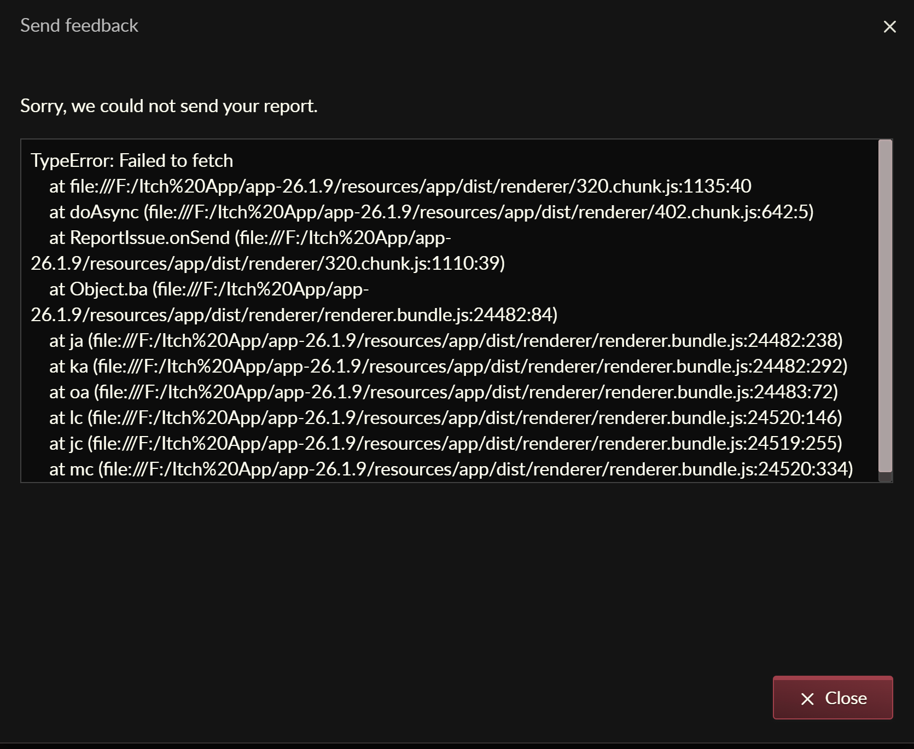The width and height of the screenshot is (914, 749).
Task: Click the "at oa" stack trace line
Action: coord(444,392)
